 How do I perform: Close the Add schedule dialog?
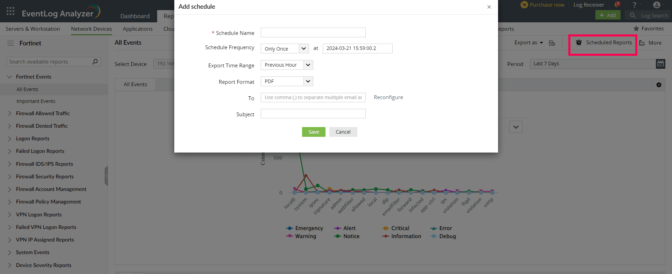(489, 7)
